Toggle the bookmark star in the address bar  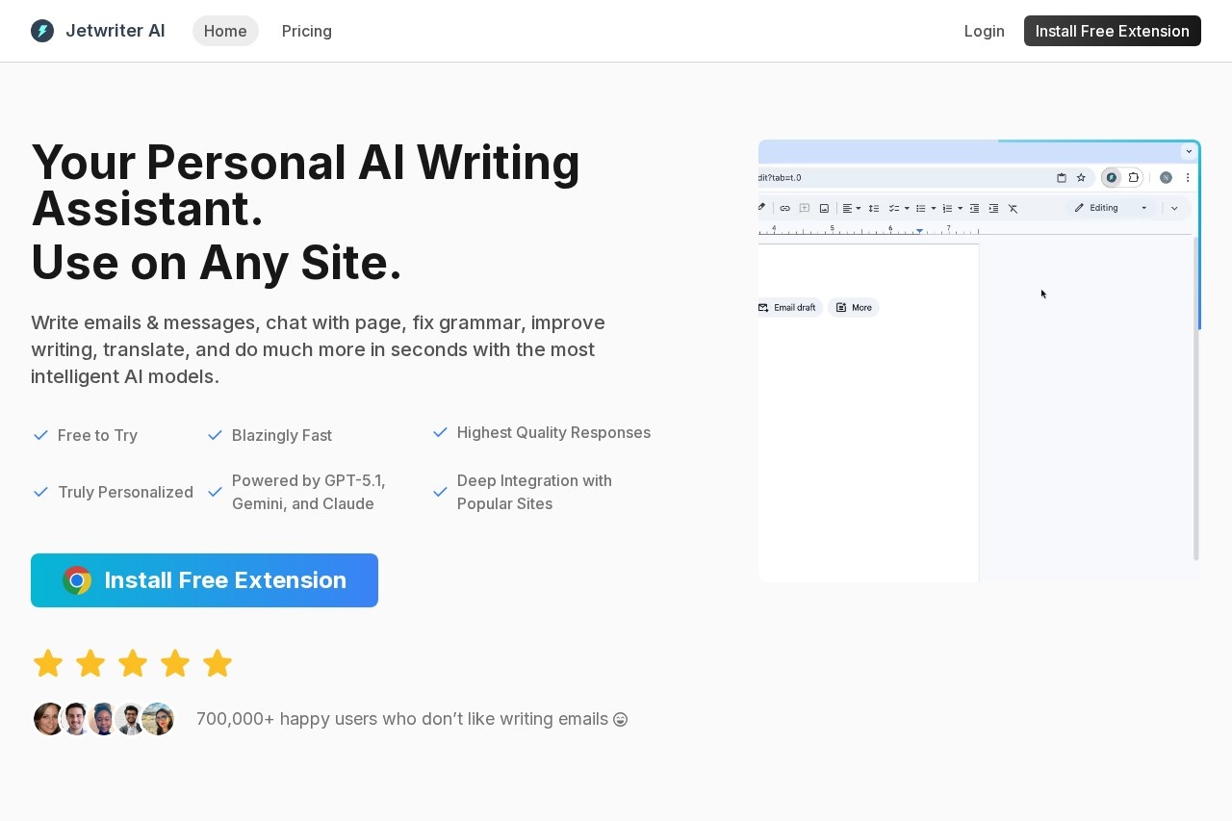pyautogui.click(x=1081, y=177)
